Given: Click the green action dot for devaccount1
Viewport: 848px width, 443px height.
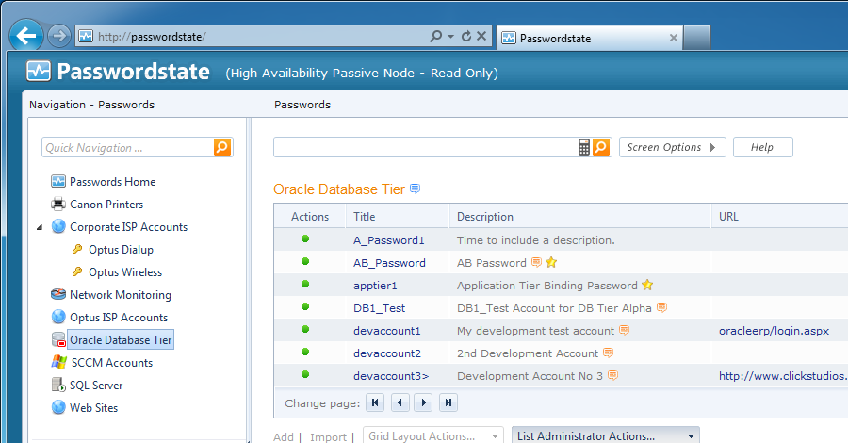Looking at the screenshot, I should pyautogui.click(x=305, y=329).
